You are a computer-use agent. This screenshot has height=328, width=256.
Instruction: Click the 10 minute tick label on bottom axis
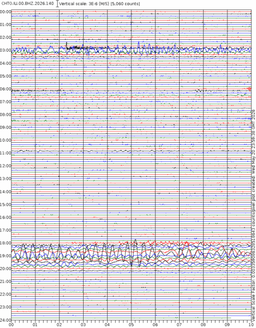pyautogui.click(x=251, y=325)
